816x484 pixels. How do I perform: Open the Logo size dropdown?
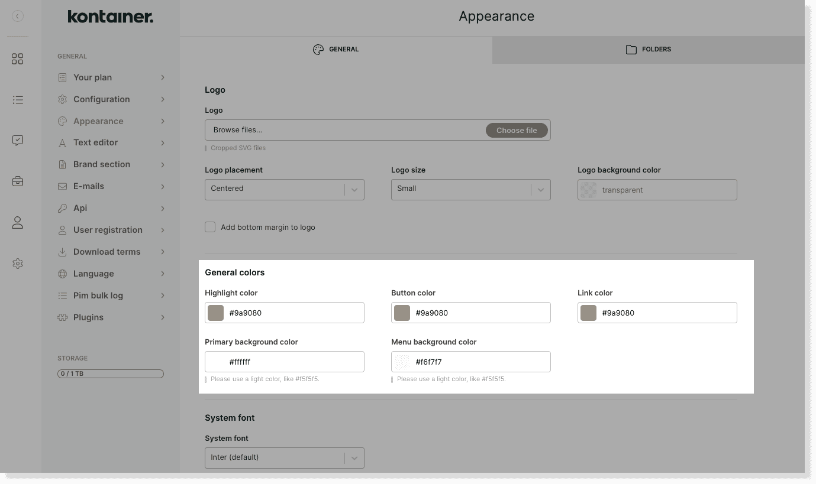pyautogui.click(x=470, y=189)
